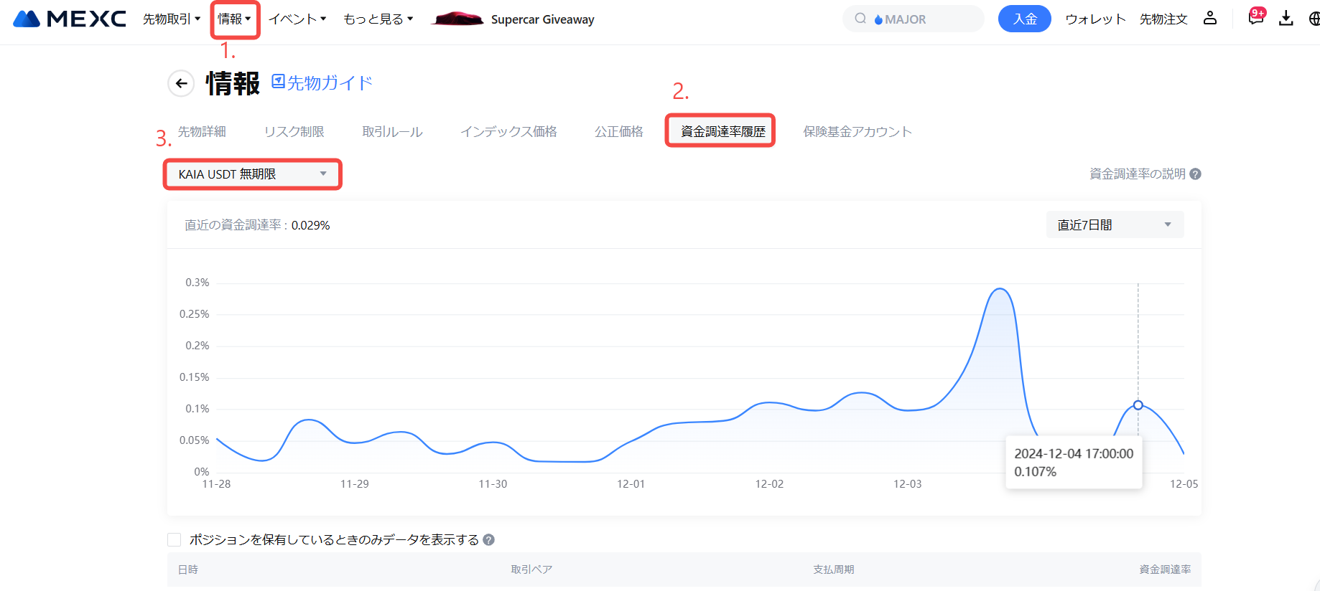Open the 直近7日間 time range dropdown
1320x591 pixels.
1115,225
